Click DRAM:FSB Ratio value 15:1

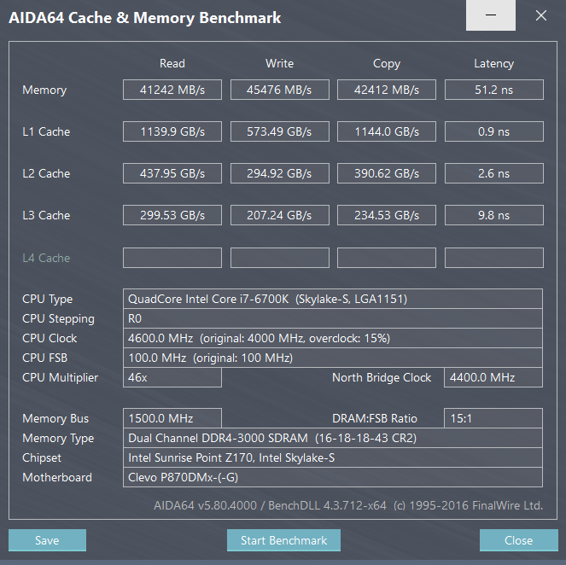(493, 418)
